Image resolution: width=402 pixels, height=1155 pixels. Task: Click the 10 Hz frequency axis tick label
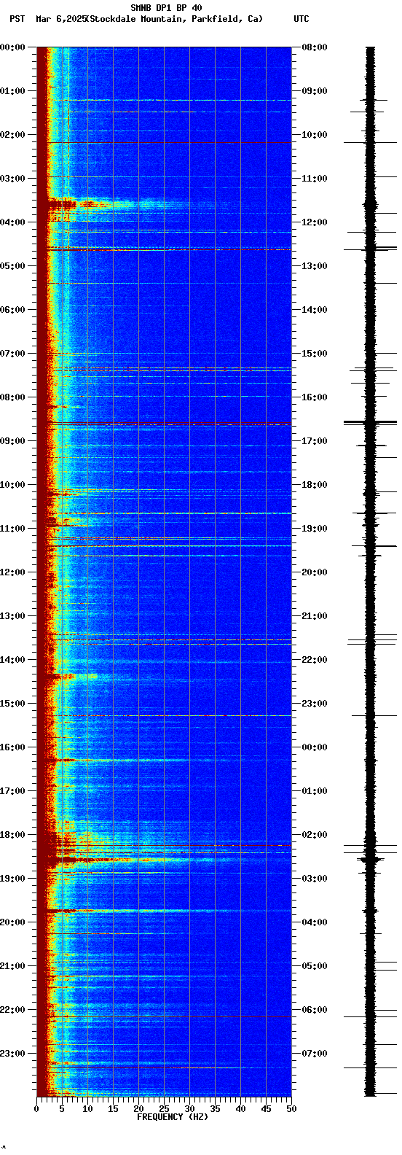87,1109
